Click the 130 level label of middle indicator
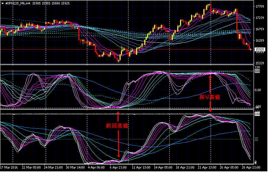This screenshot has width=268, height=172. (x=257, y=67)
